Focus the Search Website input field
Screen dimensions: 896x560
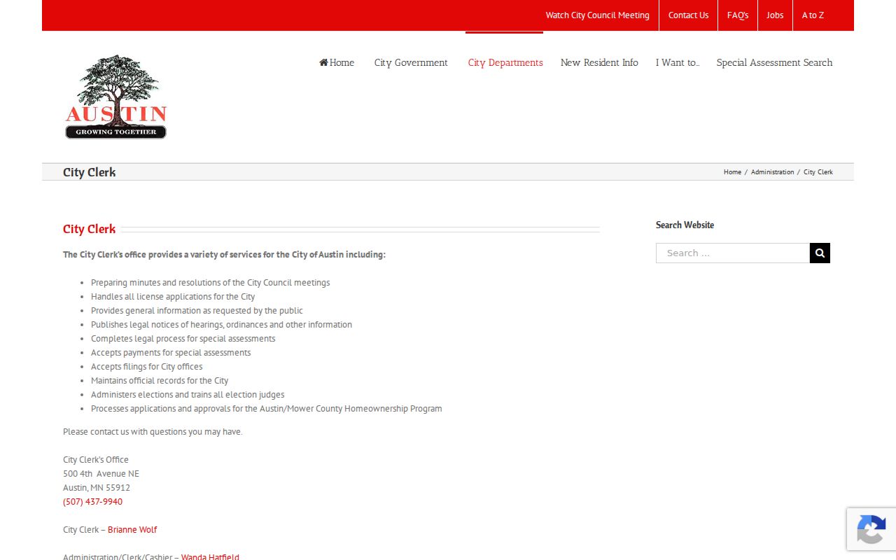pyautogui.click(x=733, y=253)
